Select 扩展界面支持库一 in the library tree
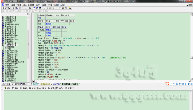This screenshot has width=193, height=110. point(11,45)
